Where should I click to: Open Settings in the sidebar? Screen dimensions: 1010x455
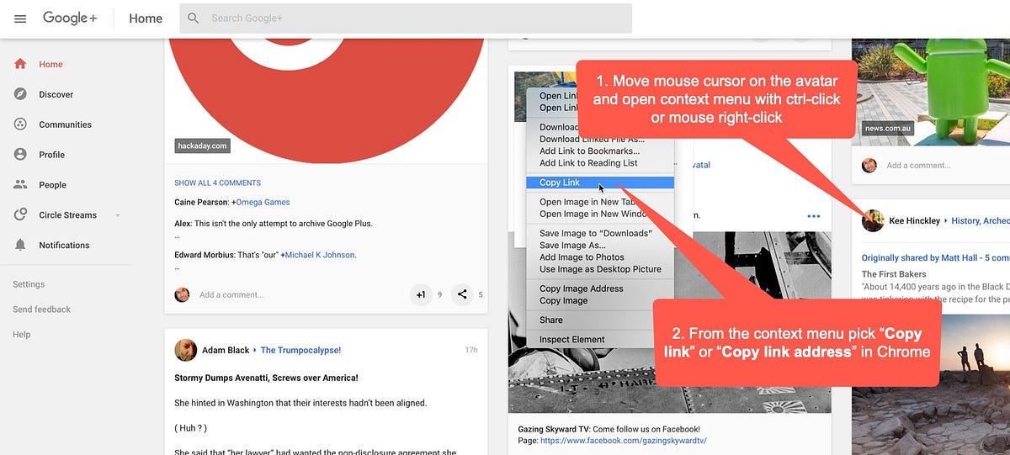tap(29, 284)
